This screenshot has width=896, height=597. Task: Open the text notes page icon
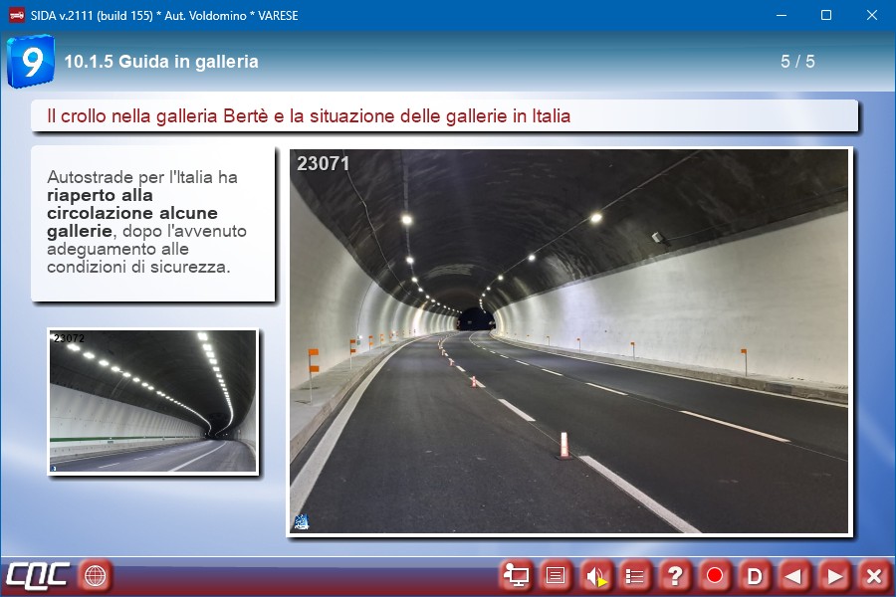[x=556, y=575]
